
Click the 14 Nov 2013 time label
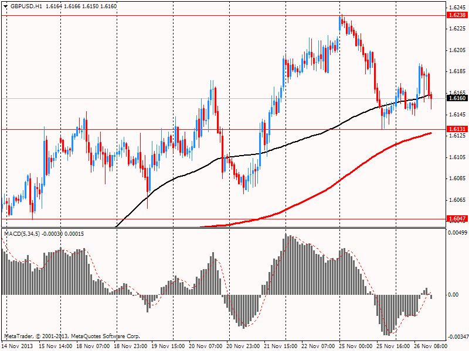click(17, 346)
